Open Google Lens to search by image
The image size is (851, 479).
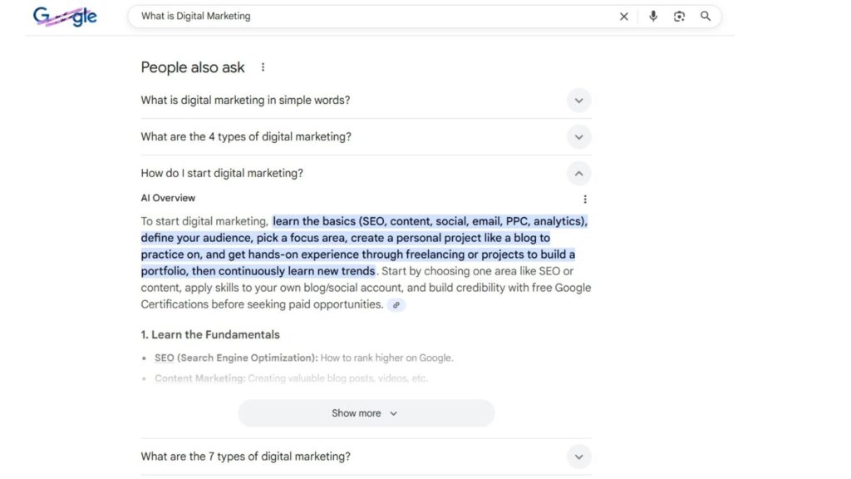click(x=679, y=16)
